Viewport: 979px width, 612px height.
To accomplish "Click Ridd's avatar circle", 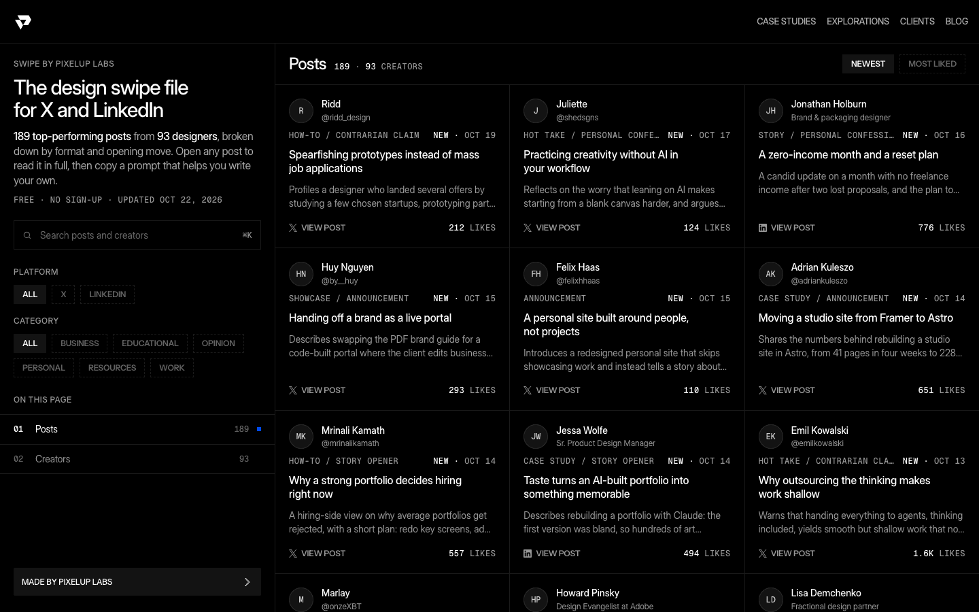I will [301, 111].
